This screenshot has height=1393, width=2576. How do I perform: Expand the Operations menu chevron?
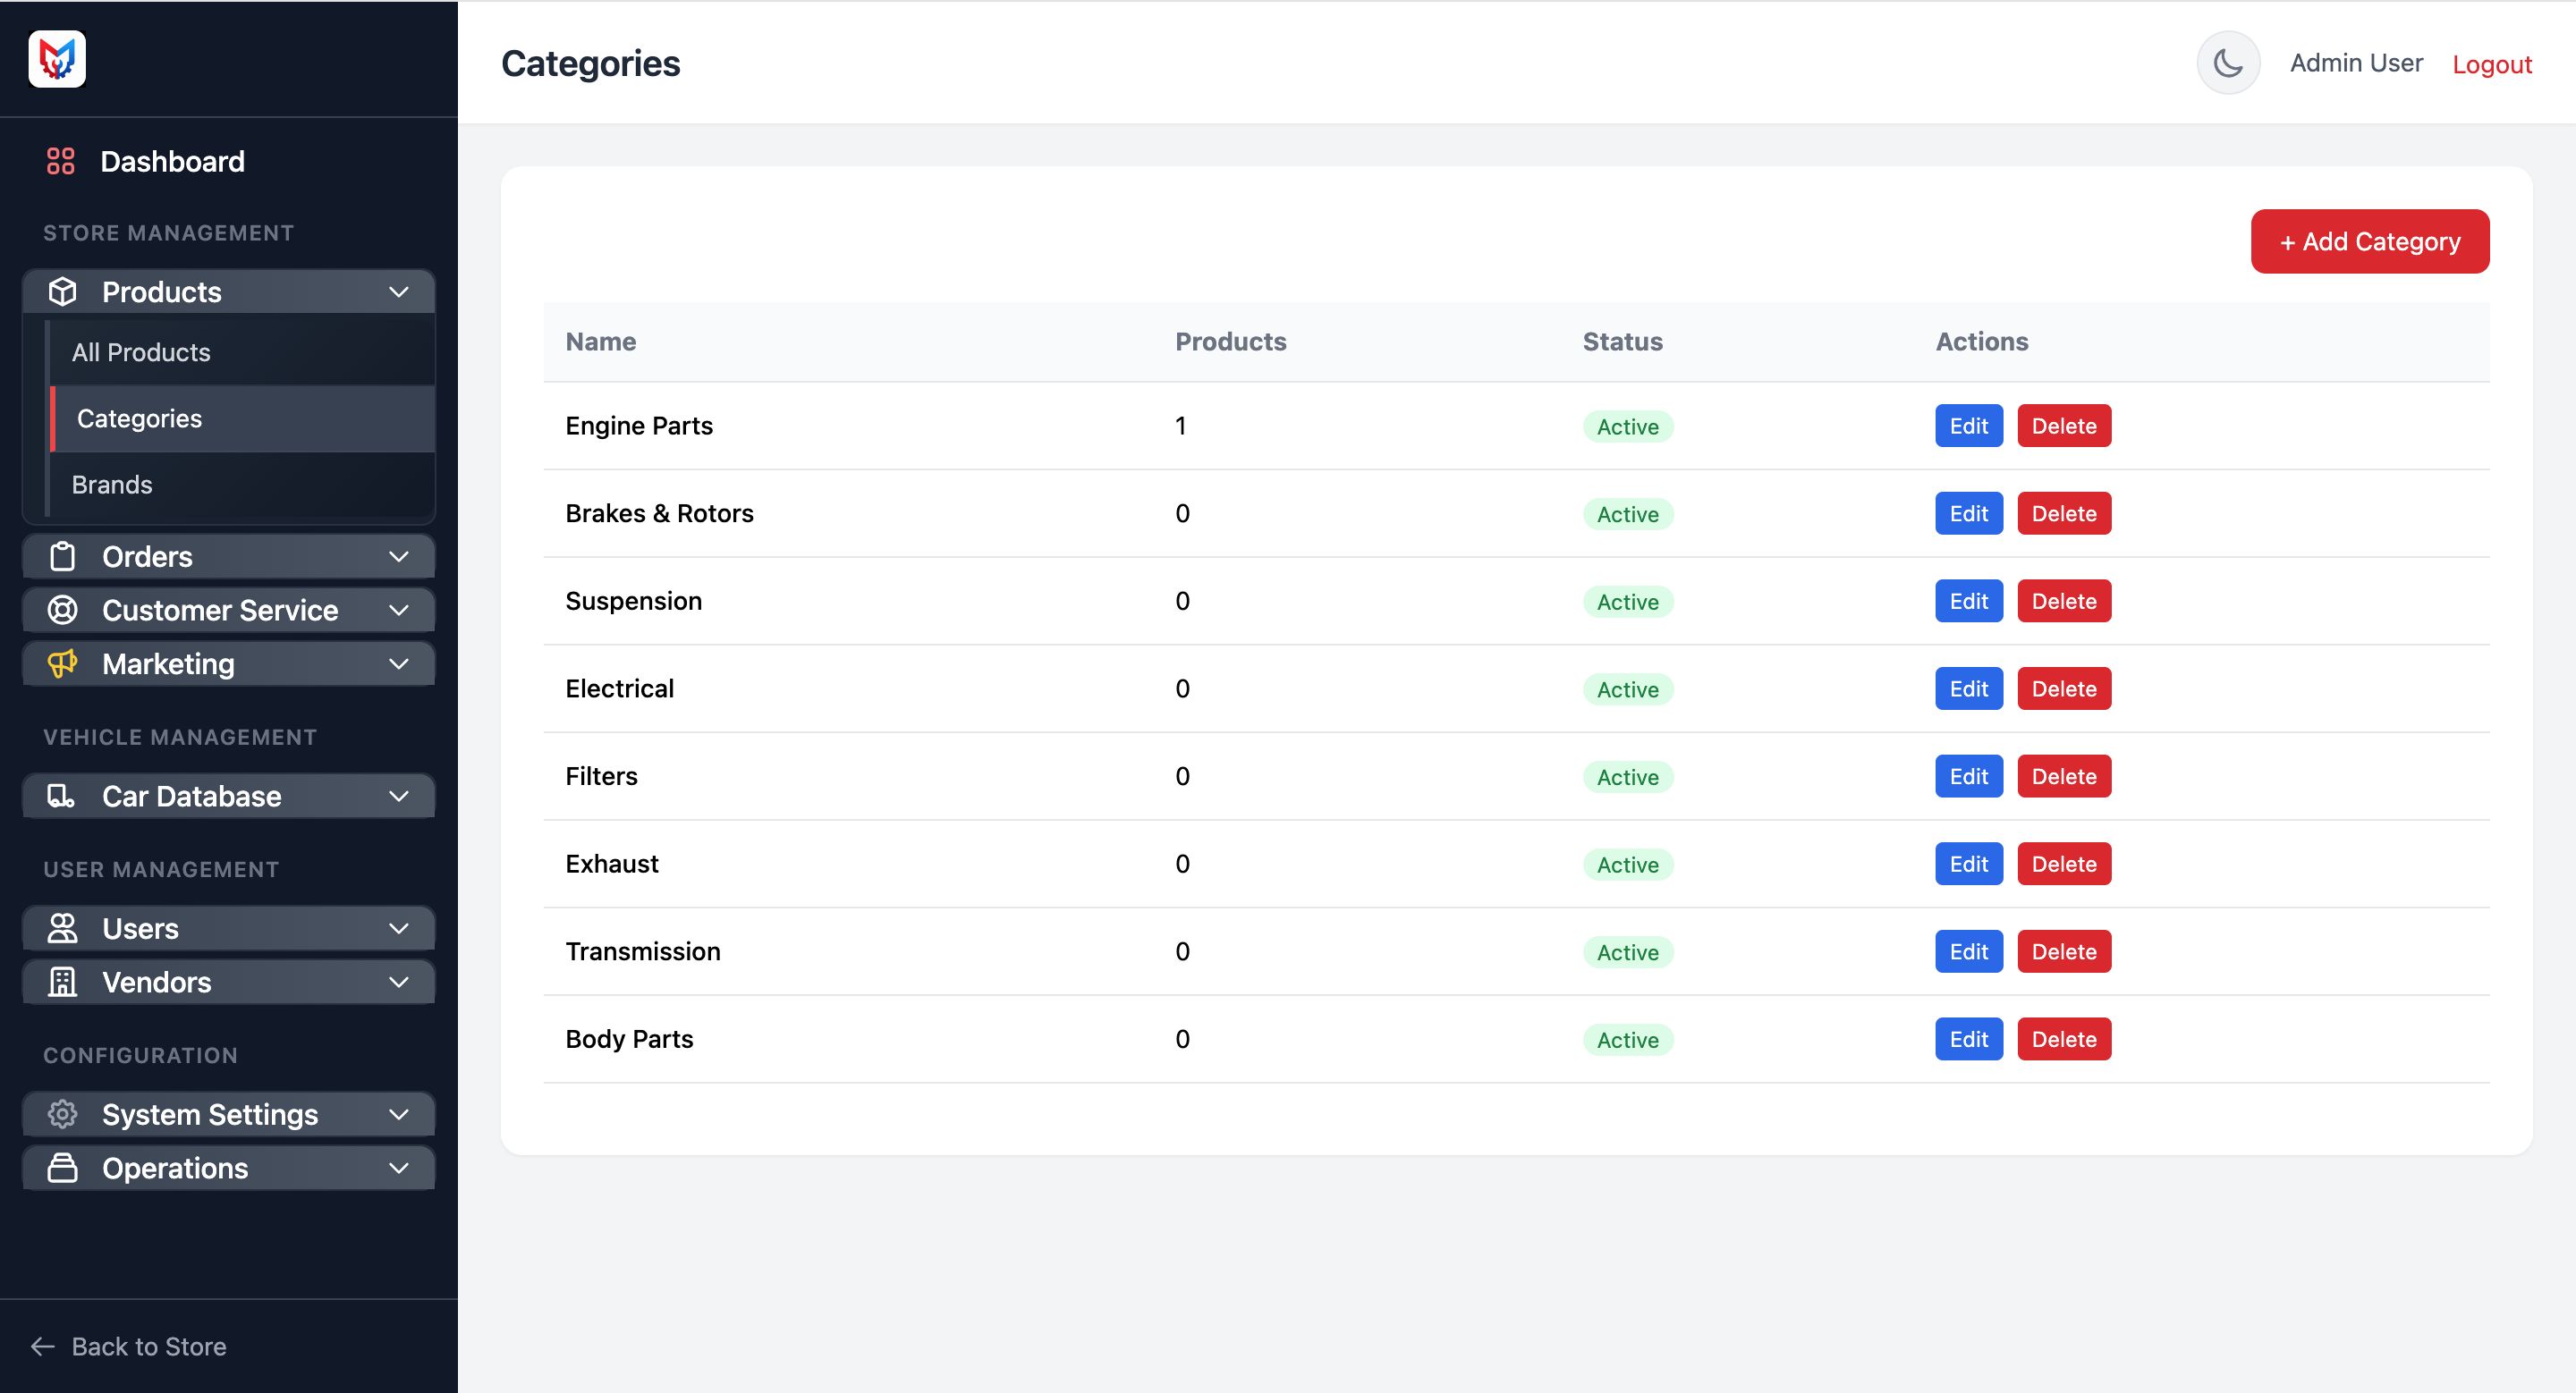tap(399, 1169)
